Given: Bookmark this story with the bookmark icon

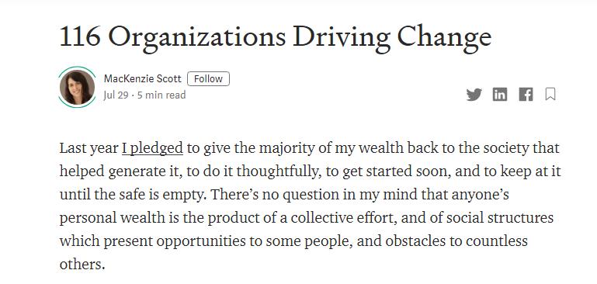Looking at the screenshot, I should click(550, 94).
